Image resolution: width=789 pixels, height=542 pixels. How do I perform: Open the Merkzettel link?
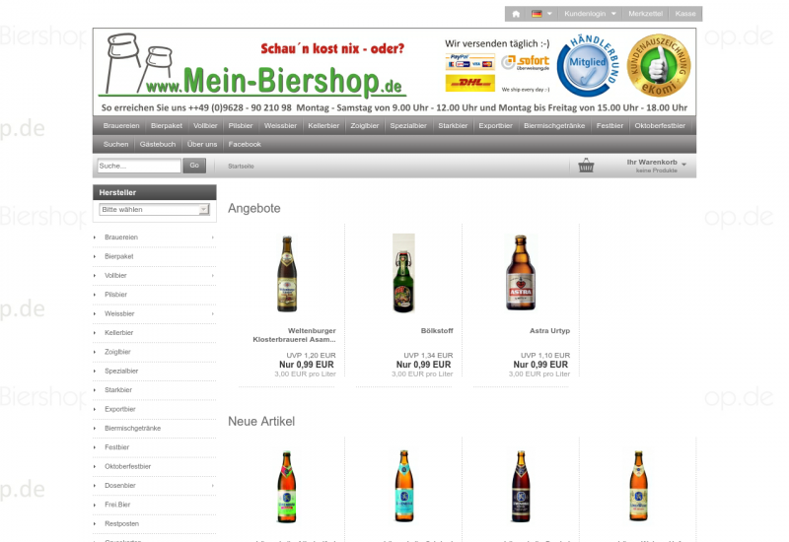coord(645,14)
